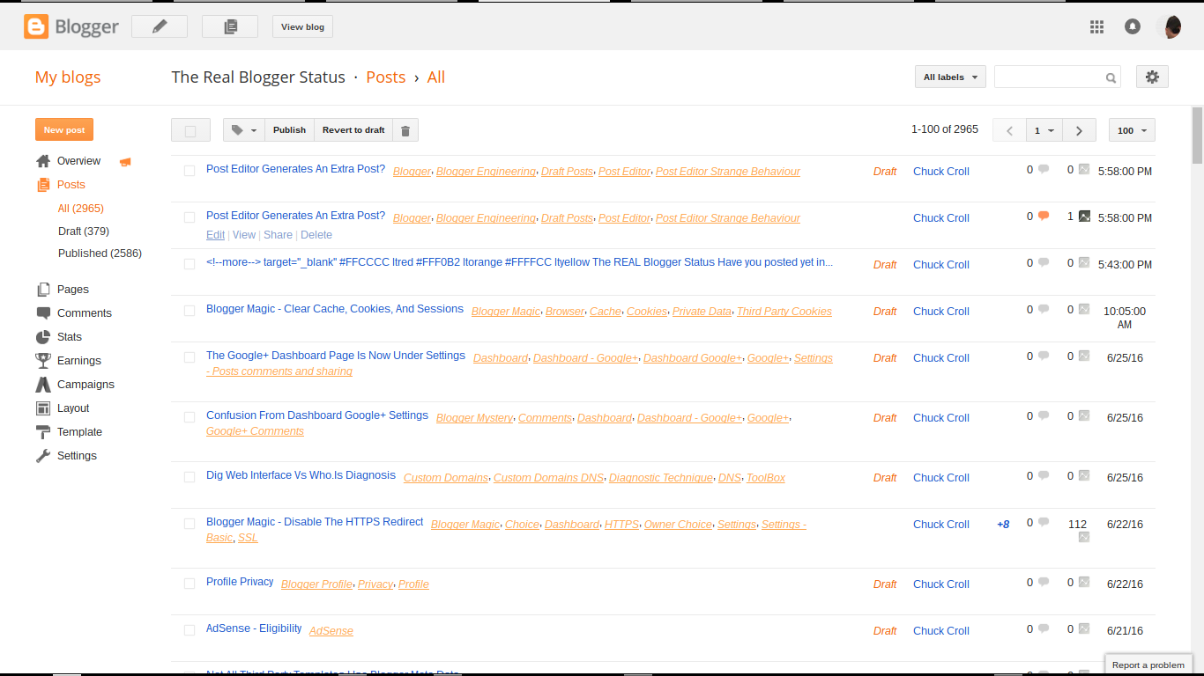Check 'Disable The HTTPS Redirect' post checkbox

[190, 524]
